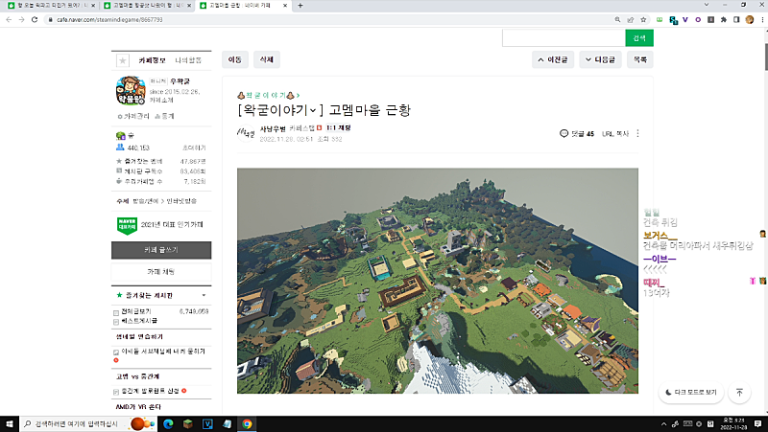Click the comment bubble icon showing 45 comments
This screenshot has width=768, height=432.
tap(564, 134)
